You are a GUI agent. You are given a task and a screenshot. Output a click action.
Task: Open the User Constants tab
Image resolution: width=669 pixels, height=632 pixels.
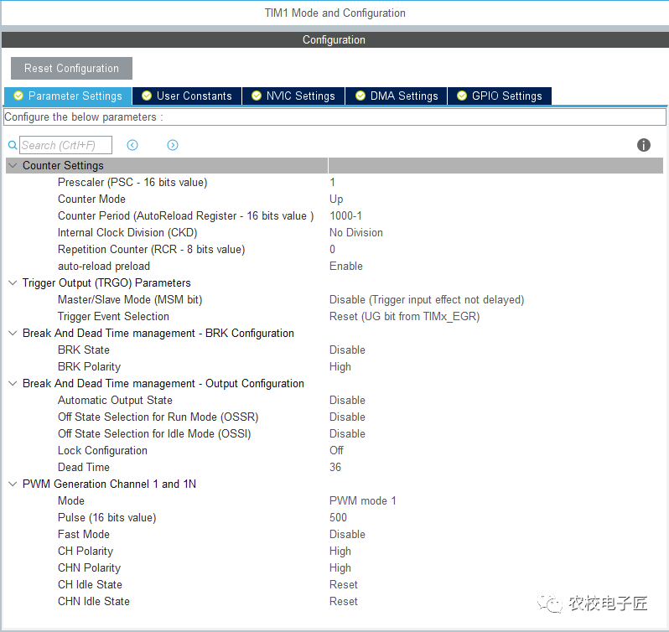[187, 96]
